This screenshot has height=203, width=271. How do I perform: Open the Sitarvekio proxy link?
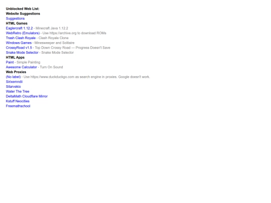coord(14,87)
